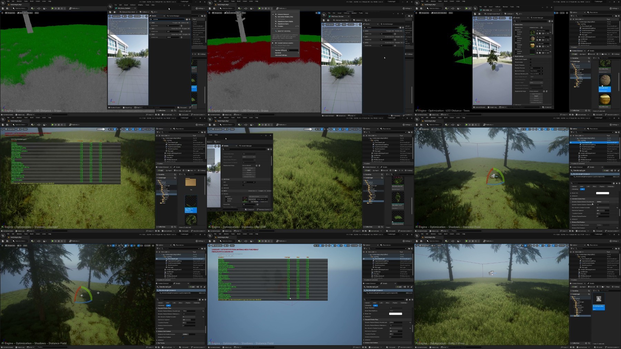
Task: Open camera speed setting in middle-right panel viewport
Action: 561,129
